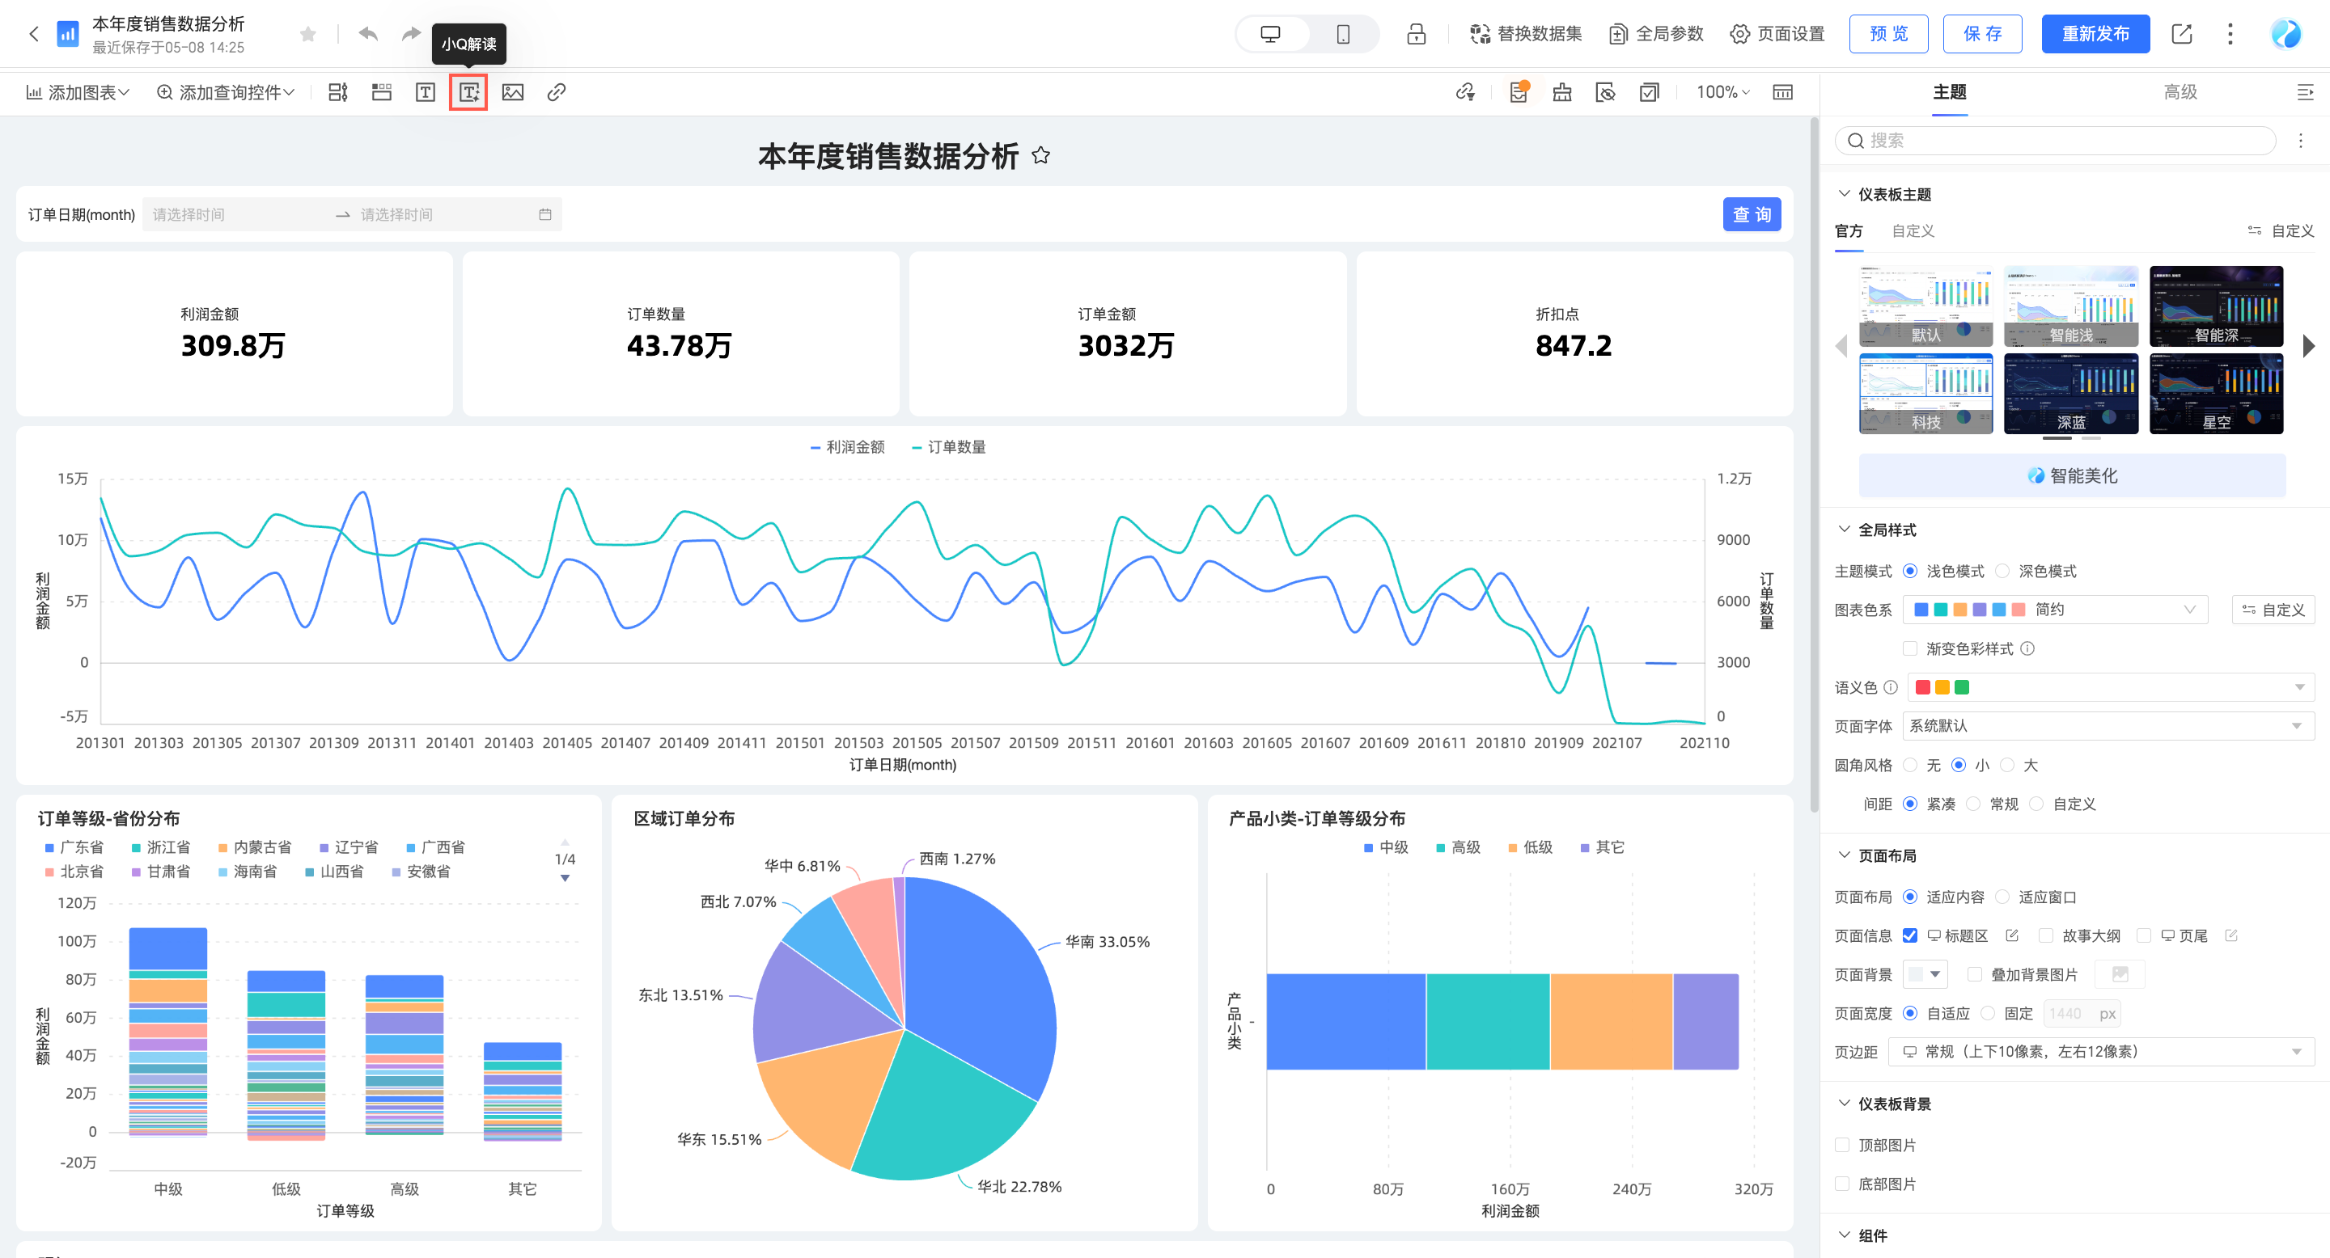Insert an image widget from toolbar
Image resolution: width=2330 pixels, height=1258 pixels.
coord(513,92)
